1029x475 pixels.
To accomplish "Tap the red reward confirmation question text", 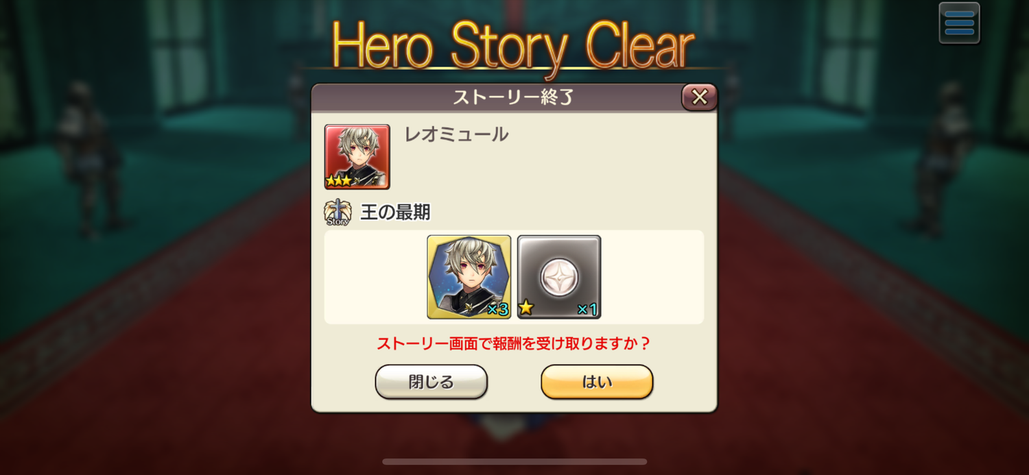I will point(514,343).
